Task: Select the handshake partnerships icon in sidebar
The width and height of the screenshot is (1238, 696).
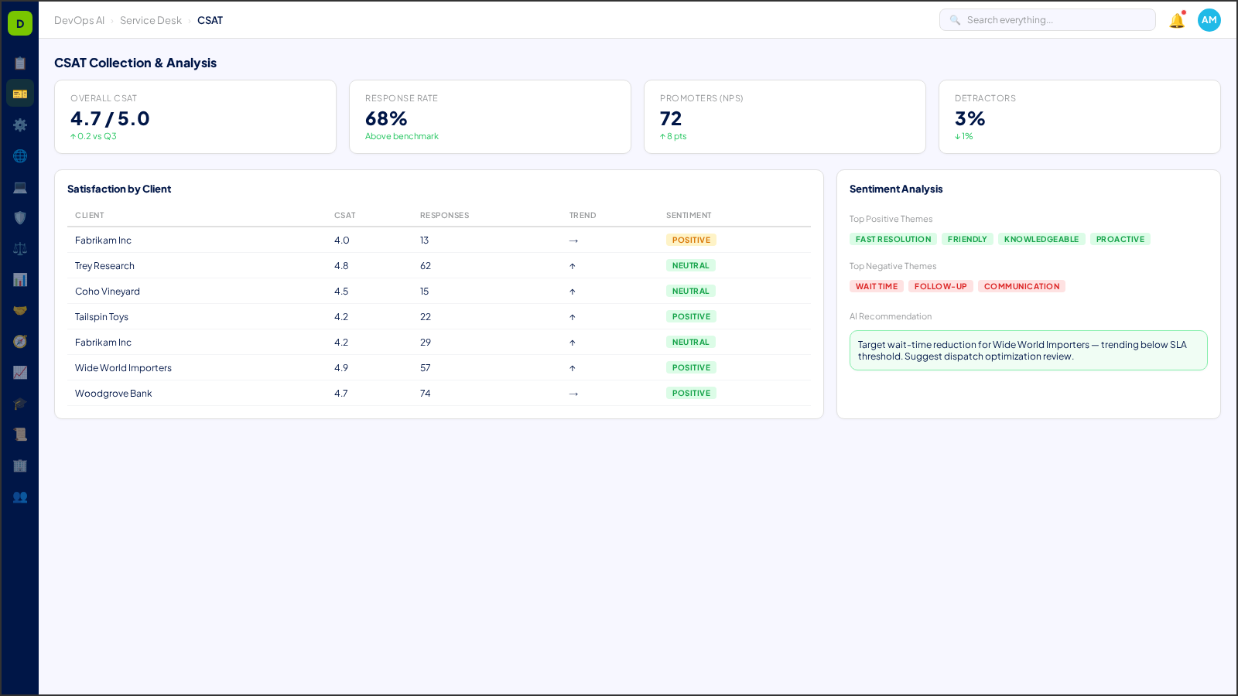Action: 20,309
